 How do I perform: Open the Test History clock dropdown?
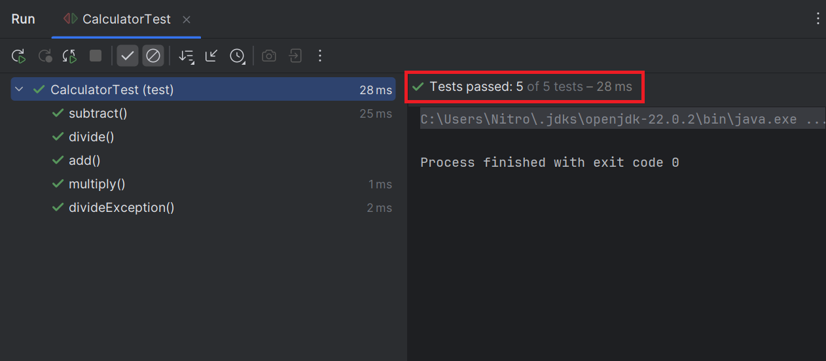pos(237,56)
